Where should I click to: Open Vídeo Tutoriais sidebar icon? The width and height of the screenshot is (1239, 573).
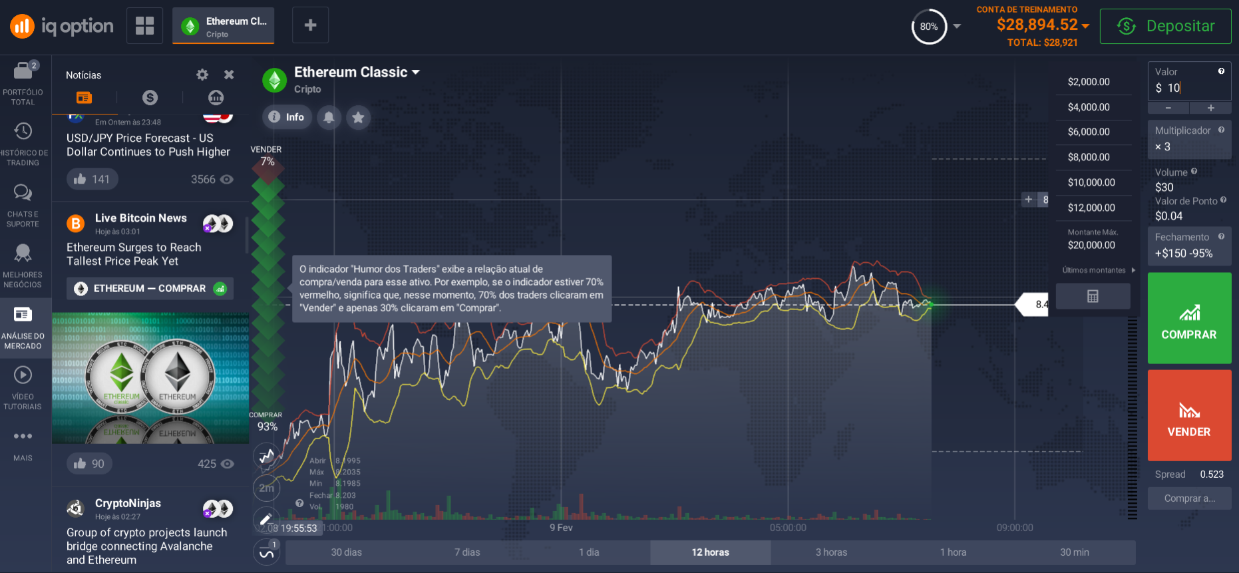[23, 388]
